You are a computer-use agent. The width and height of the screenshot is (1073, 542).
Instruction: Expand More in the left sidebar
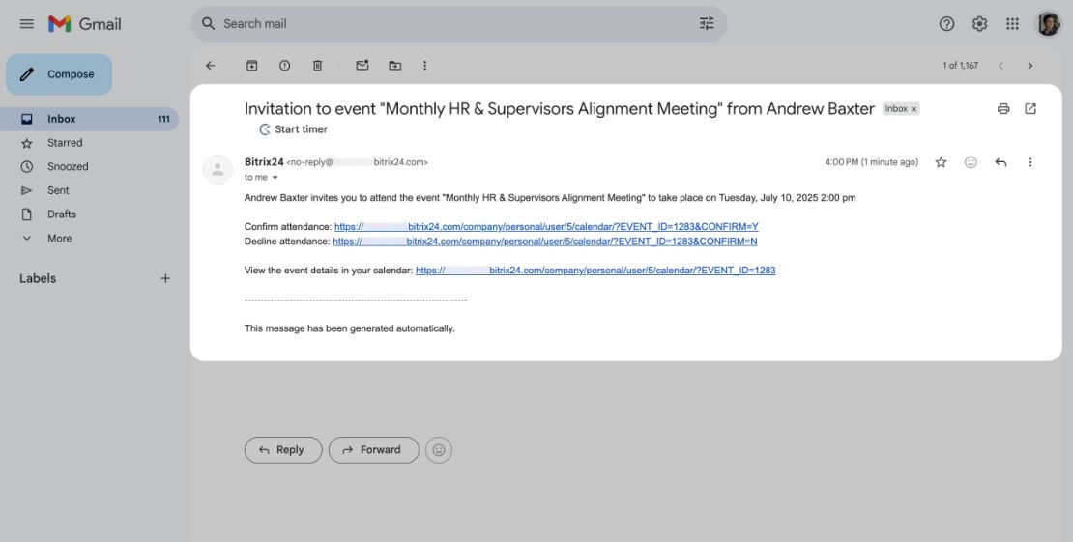coord(60,238)
